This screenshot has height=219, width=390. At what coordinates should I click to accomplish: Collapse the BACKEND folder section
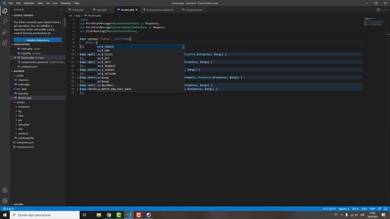(19, 71)
